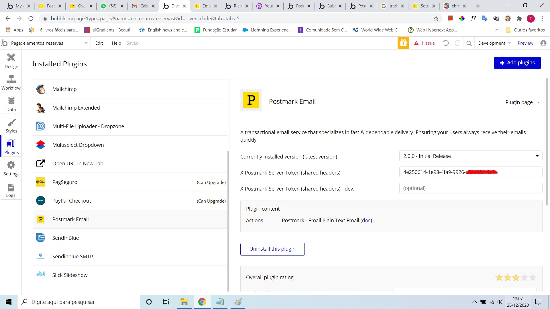Reload the browser page
Viewport: 550px width, 309px height.
click(31, 19)
